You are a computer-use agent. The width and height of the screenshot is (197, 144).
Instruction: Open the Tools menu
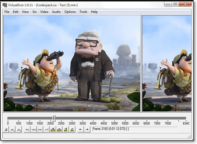point(83,12)
